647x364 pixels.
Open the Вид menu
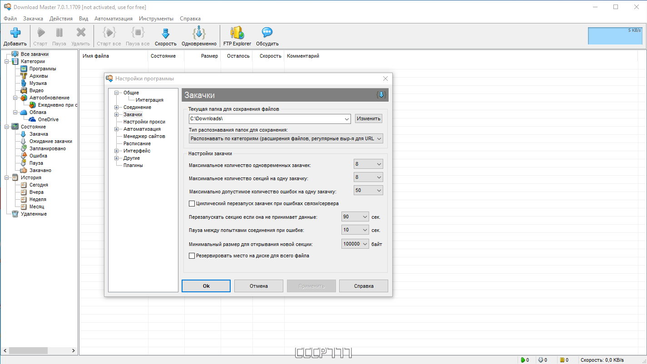click(x=84, y=19)
